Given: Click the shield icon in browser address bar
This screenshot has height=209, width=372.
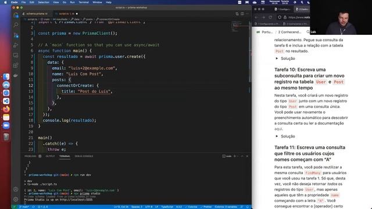Looking at the screenshot, I should pyautogui.click(x=280, y=17).
